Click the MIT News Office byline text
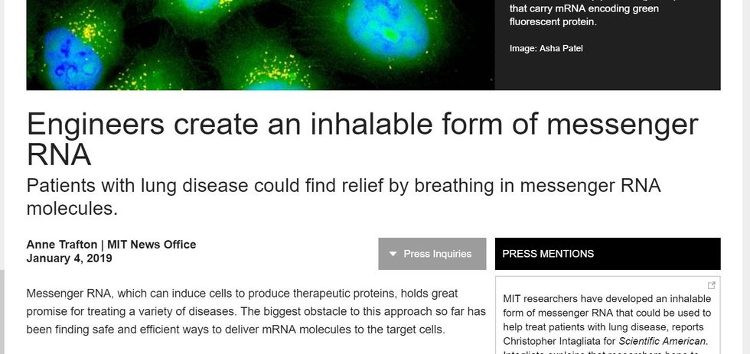 (x=152, y=245)
